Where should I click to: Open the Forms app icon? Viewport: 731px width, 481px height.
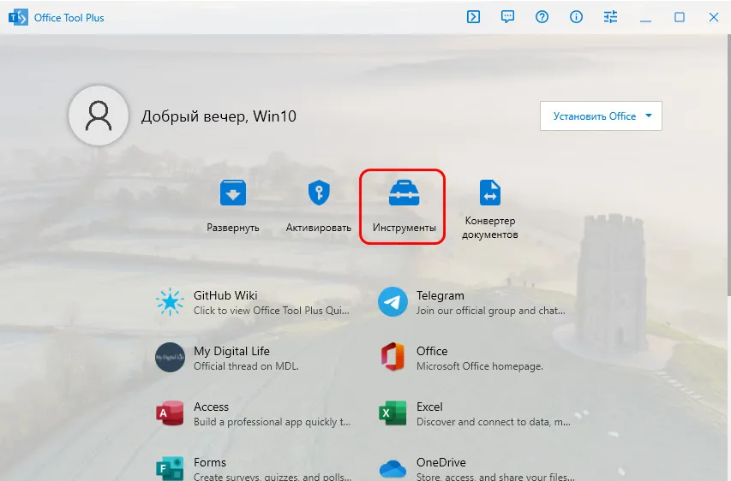click(x=170, y=468)
